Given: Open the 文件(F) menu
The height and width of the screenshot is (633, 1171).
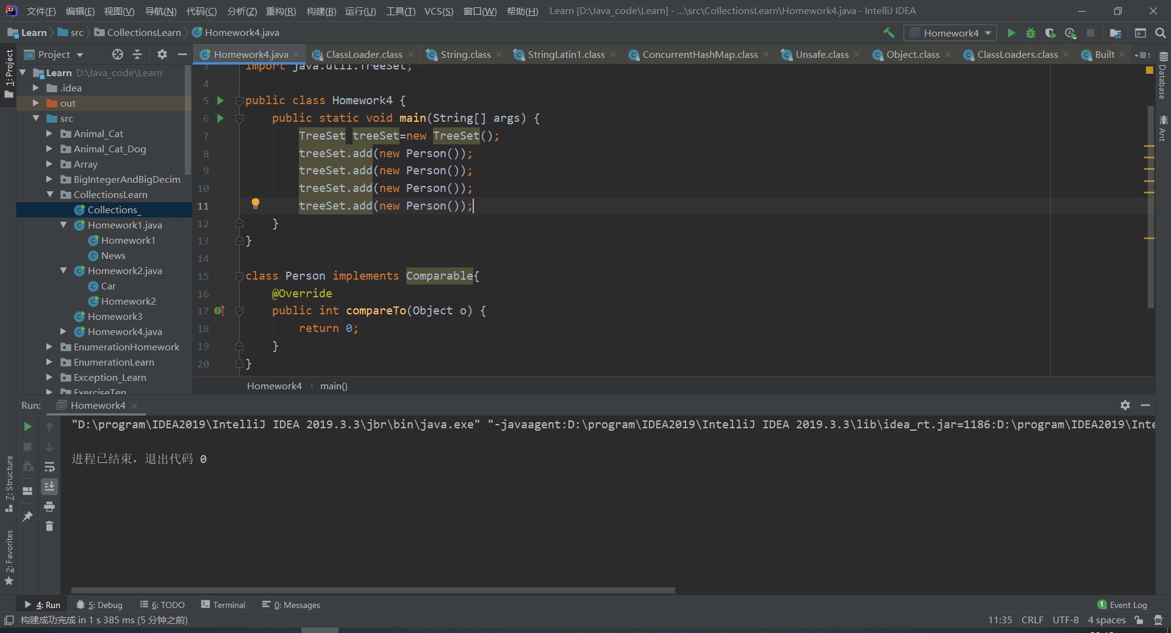Looking at the screenshot, I should (x=41, y=11).
